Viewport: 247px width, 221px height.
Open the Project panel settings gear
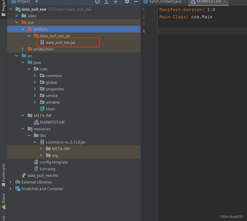click(x=127, y=2)
